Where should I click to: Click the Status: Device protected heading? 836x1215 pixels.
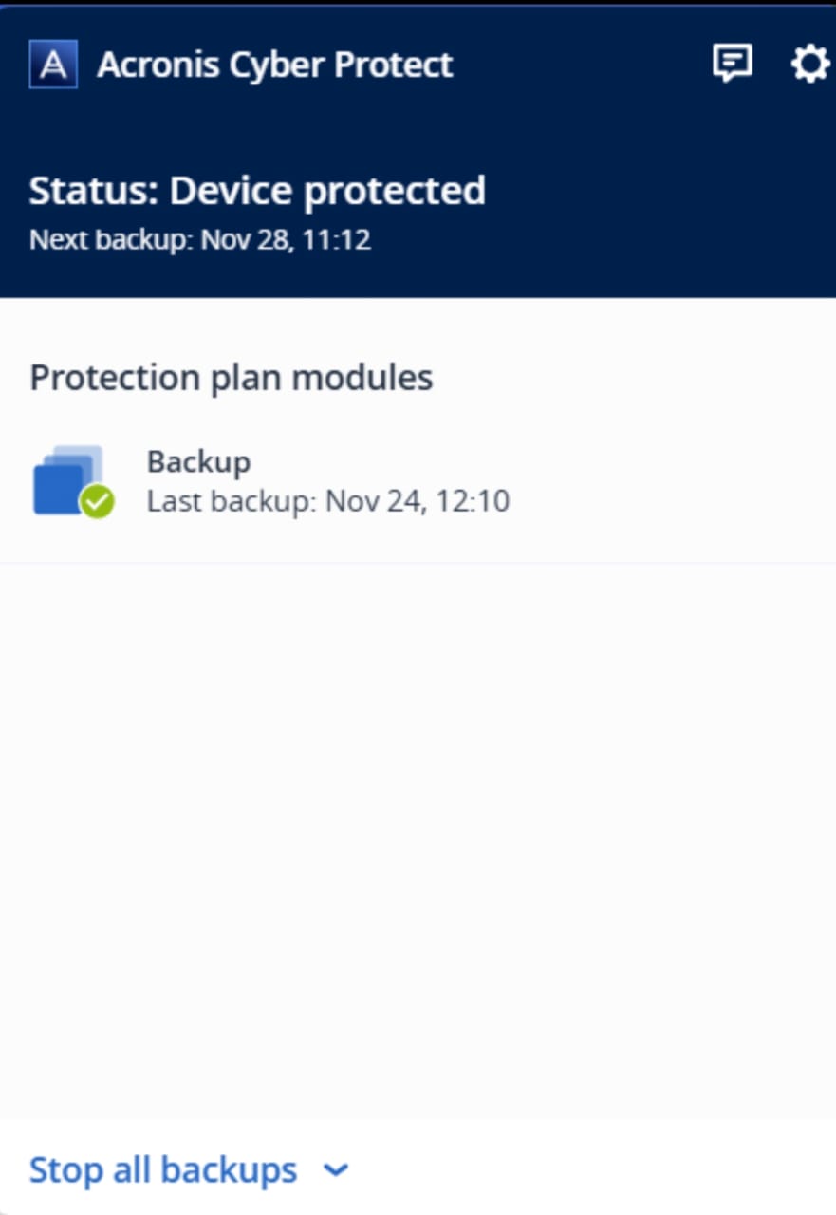click(x=257, y=191)
